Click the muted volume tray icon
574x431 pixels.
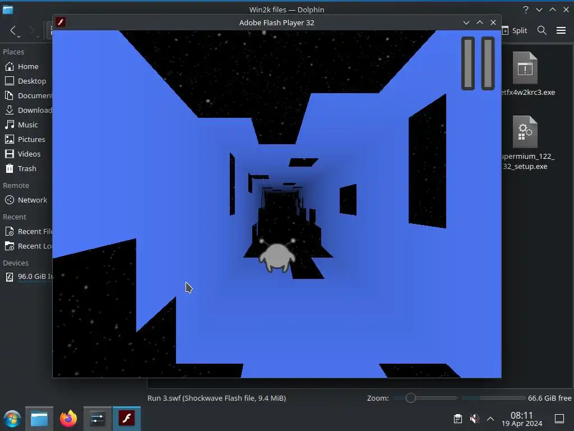(x=474, y=419)
